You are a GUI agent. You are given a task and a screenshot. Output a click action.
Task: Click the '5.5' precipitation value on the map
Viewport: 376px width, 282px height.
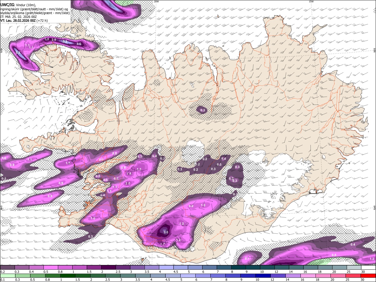click(x=18, y=53)
